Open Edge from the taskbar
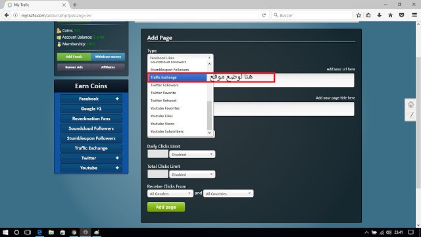Viewport: 421px width, 237px height. [39, 232]
